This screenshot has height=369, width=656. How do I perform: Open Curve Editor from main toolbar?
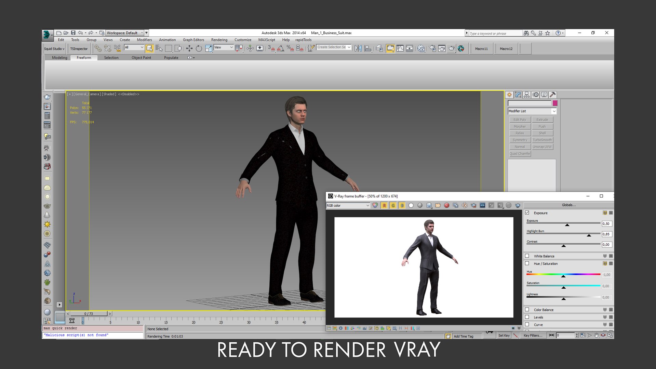pos(400,49)
